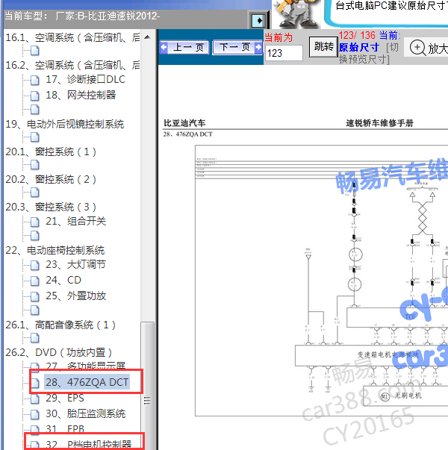Open tree entry 30、胎压监测系统
The image size is (448, 450).
click(x=86, y=413)
